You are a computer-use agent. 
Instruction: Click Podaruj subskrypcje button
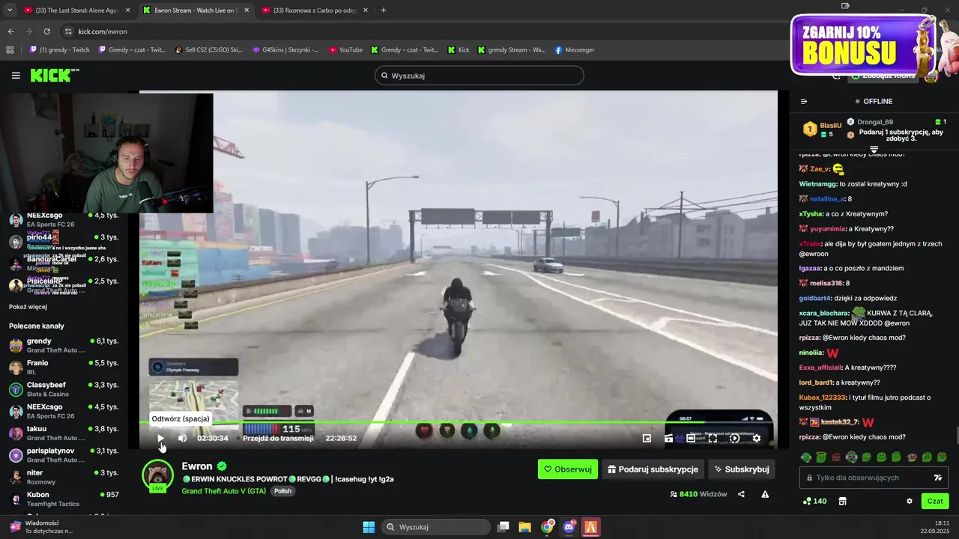pyautogui.click(x=653, y=469)
